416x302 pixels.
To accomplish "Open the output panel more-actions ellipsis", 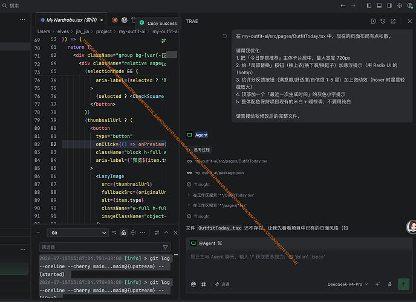I will tap(143, 233).
